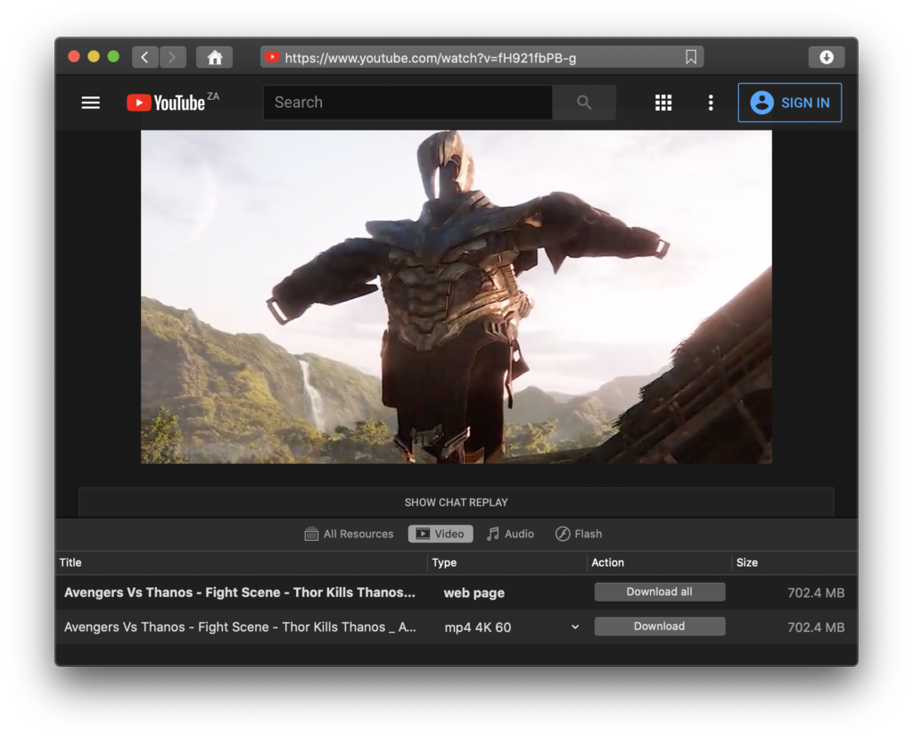Focus the YouTube Search field
The image size is (913, 739).
407,103
